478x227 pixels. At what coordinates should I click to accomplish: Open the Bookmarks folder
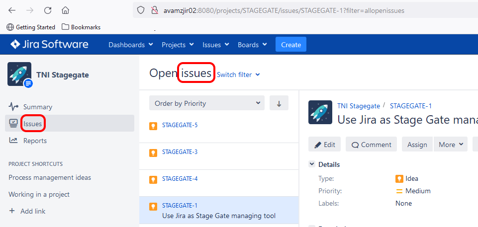click(81, 27)
